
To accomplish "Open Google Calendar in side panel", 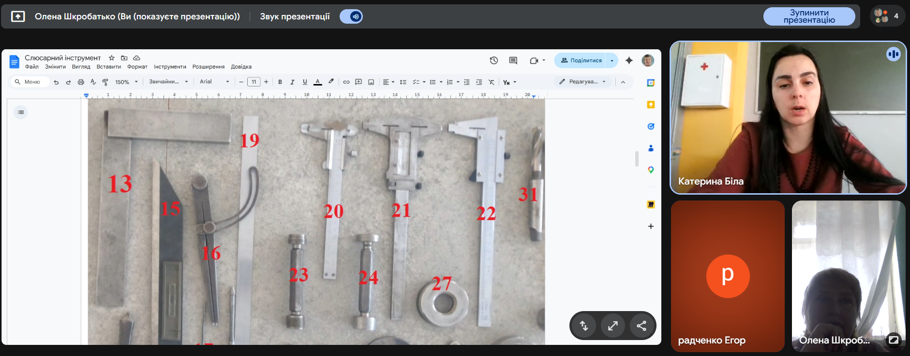I will [x=651, y=83].
